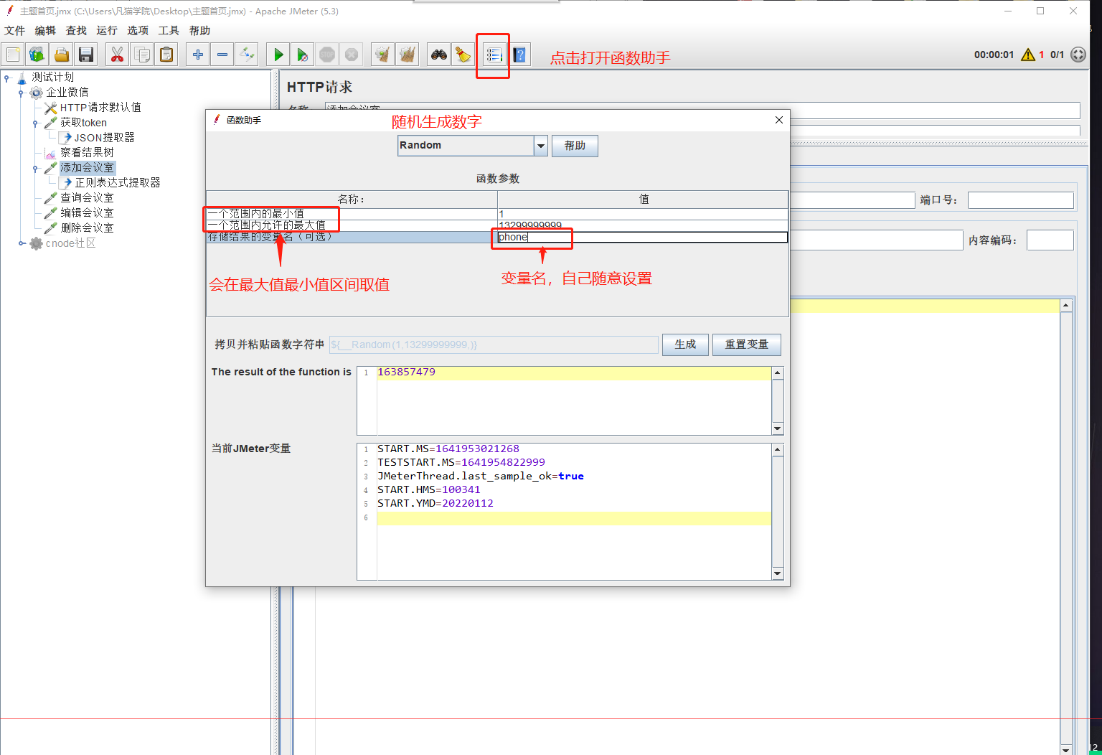Click the phone variable name value cell
This screenshot has height=755, width=1102.
pyautogui.click(x=642, y=237)
